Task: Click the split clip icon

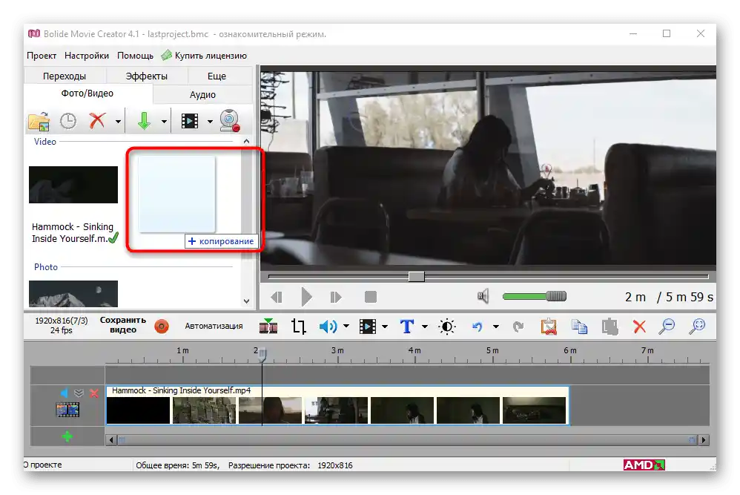Action: [268, 326]
